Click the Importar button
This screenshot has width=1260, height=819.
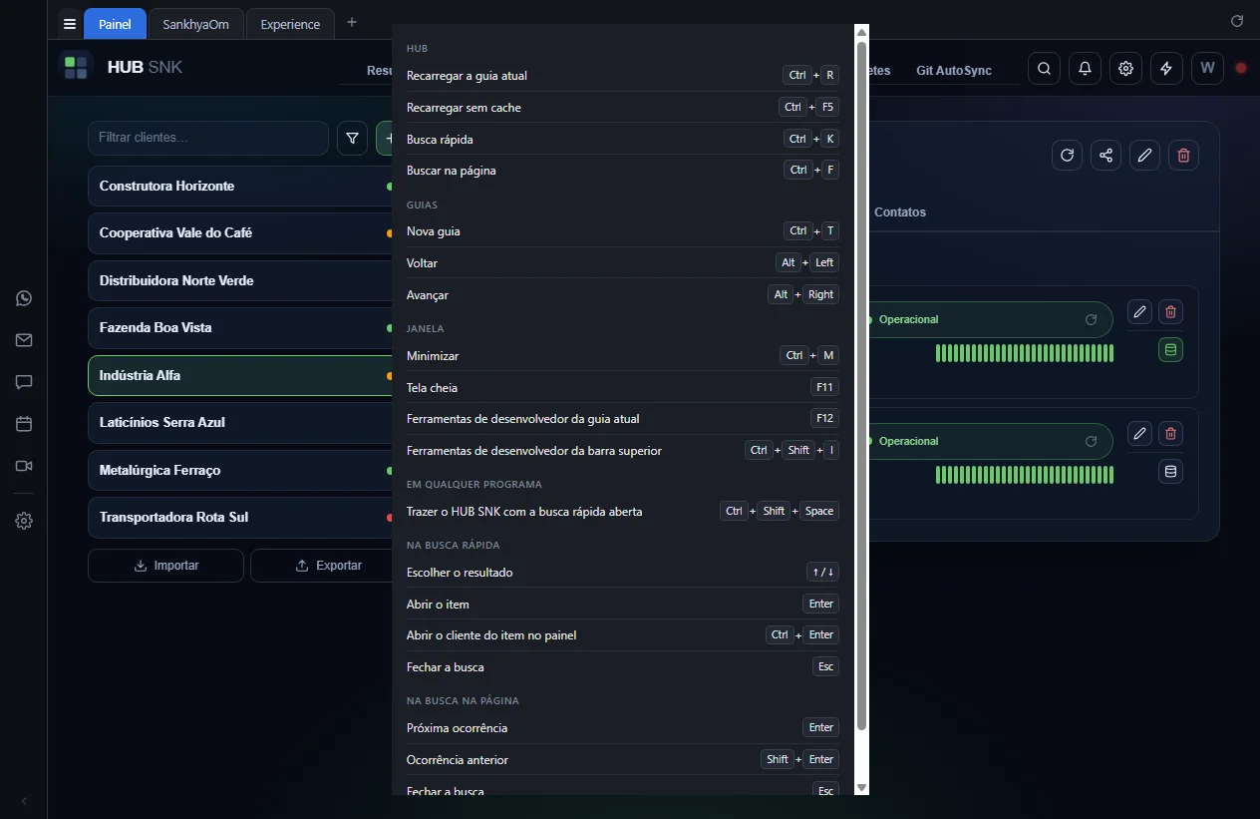tap(165, 566)
